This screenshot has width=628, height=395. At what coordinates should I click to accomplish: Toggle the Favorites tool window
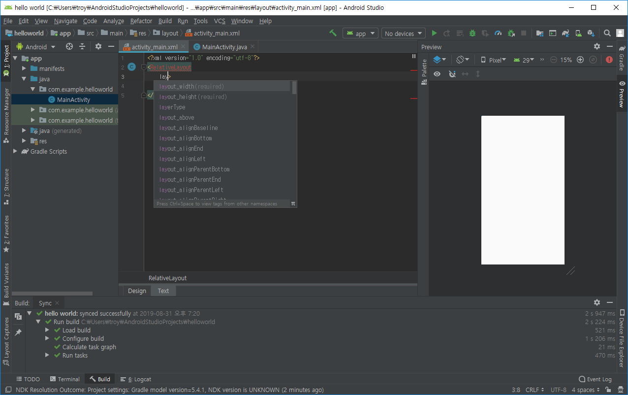coord(6,234)
